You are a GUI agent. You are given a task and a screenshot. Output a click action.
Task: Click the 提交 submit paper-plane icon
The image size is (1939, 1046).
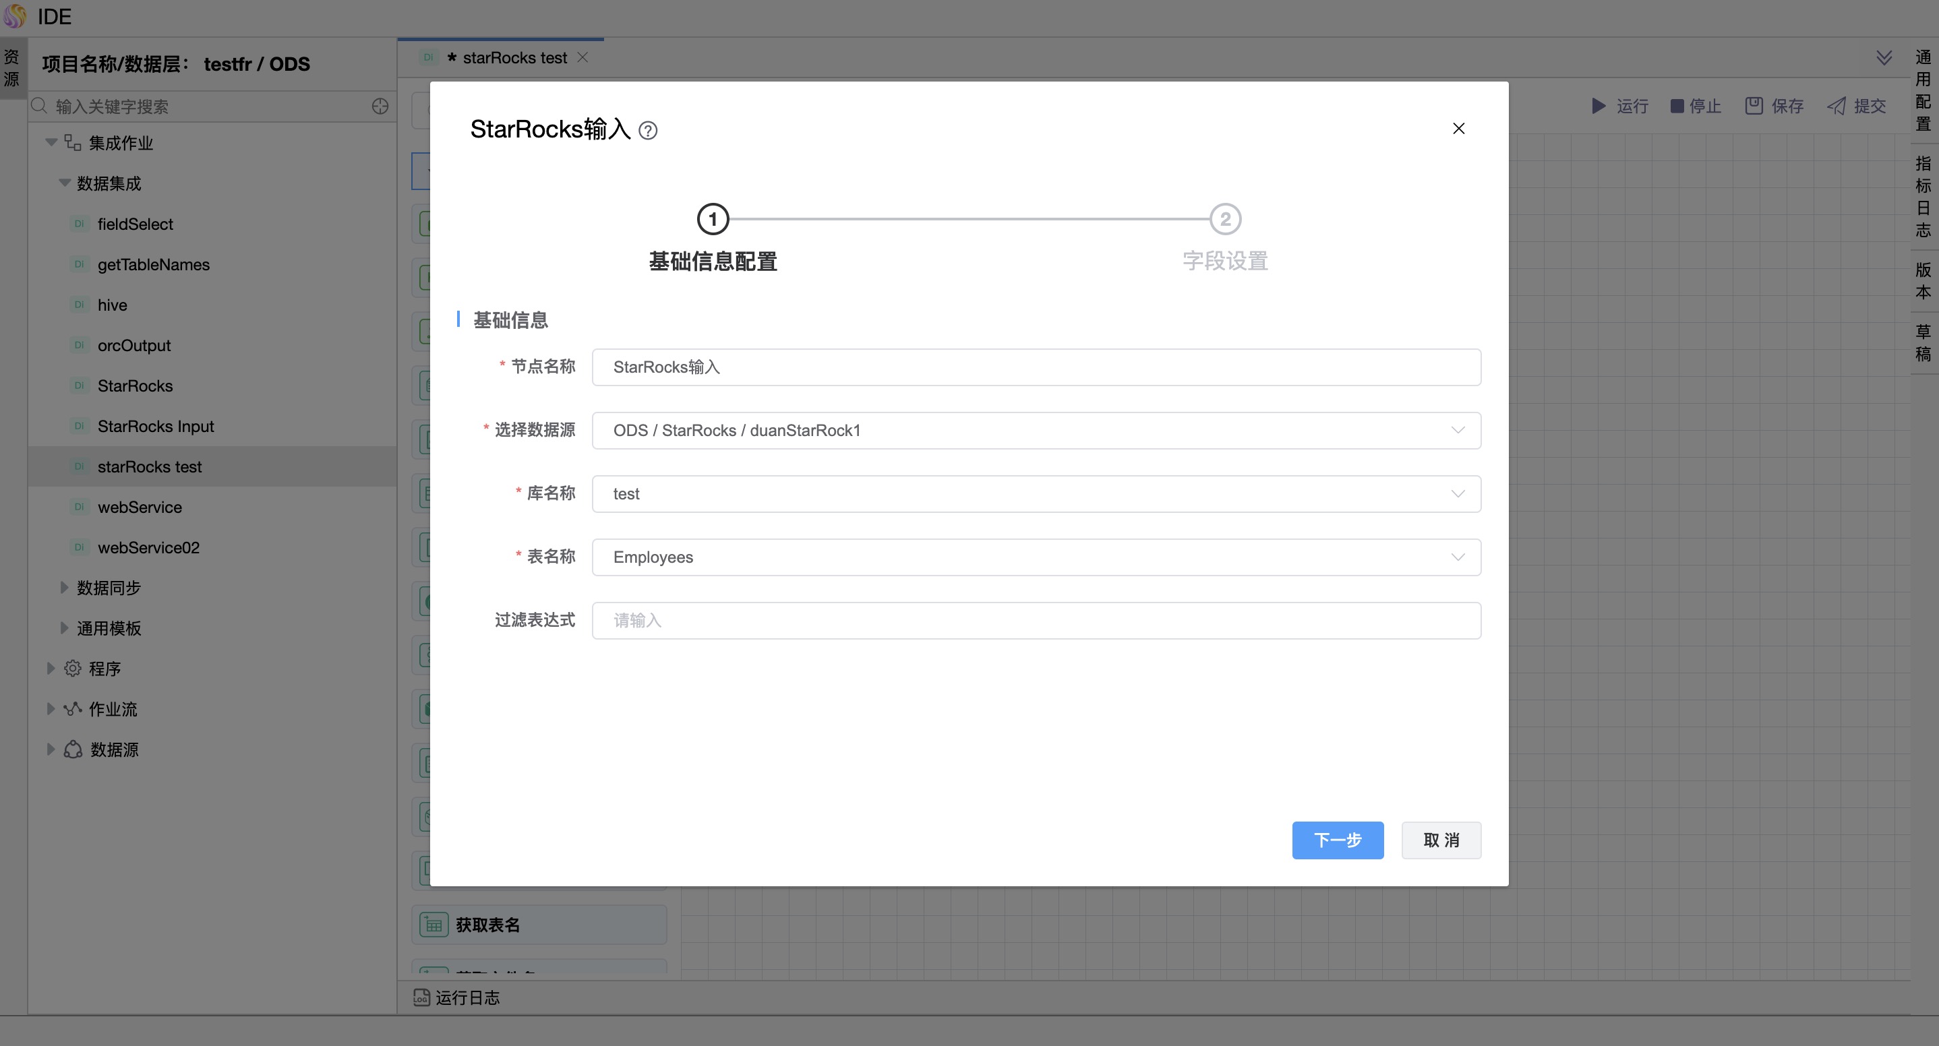1836,106
